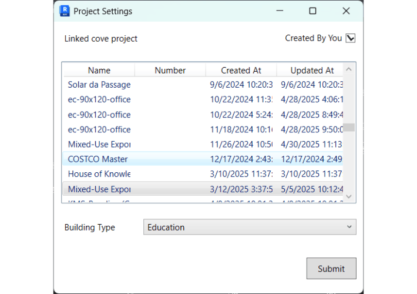Screen dimensions: 417x294
Task: Toggle the Created By You checkbox
Action: pyautogui.click(x=351, y=38)
